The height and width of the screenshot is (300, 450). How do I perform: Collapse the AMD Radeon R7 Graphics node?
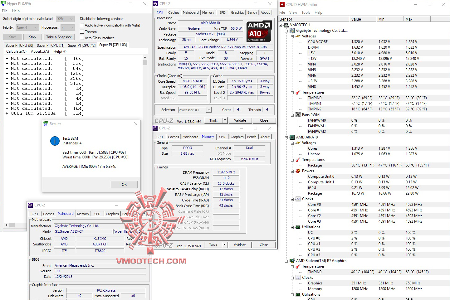click(x=286, y=261)
